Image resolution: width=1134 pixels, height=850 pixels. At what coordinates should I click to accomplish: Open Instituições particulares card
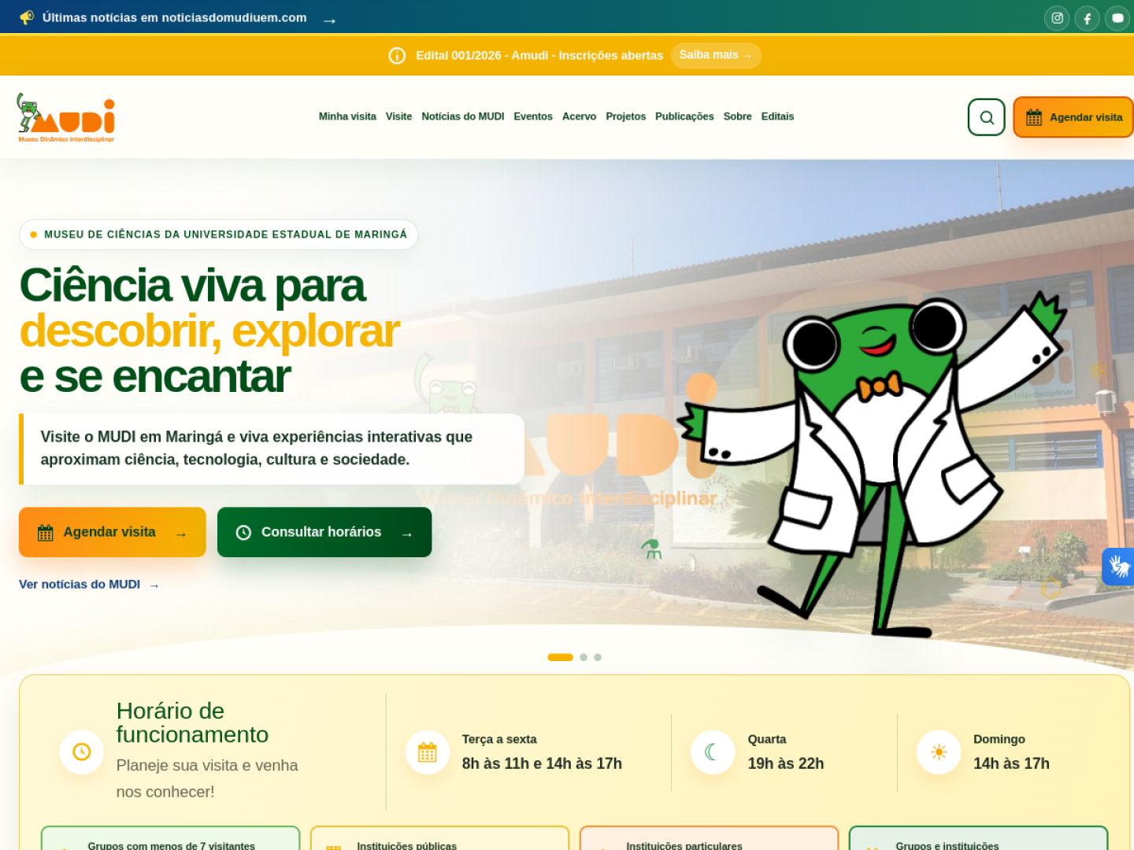pyautogui.click(x=709, y=838)
